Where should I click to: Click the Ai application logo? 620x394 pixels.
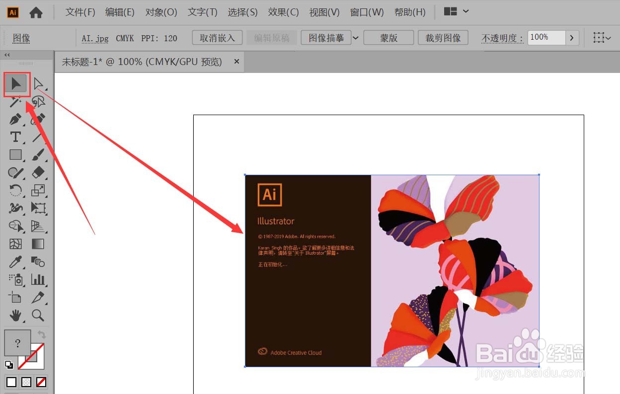tap(13, 12)
